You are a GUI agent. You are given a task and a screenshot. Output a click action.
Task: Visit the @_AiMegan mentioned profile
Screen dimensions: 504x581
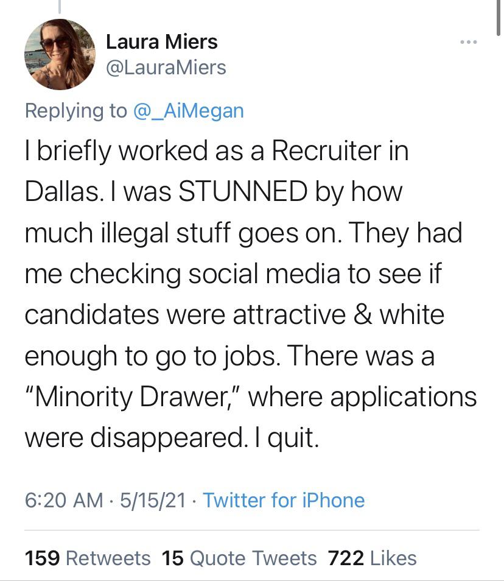(x=188, y=111)
